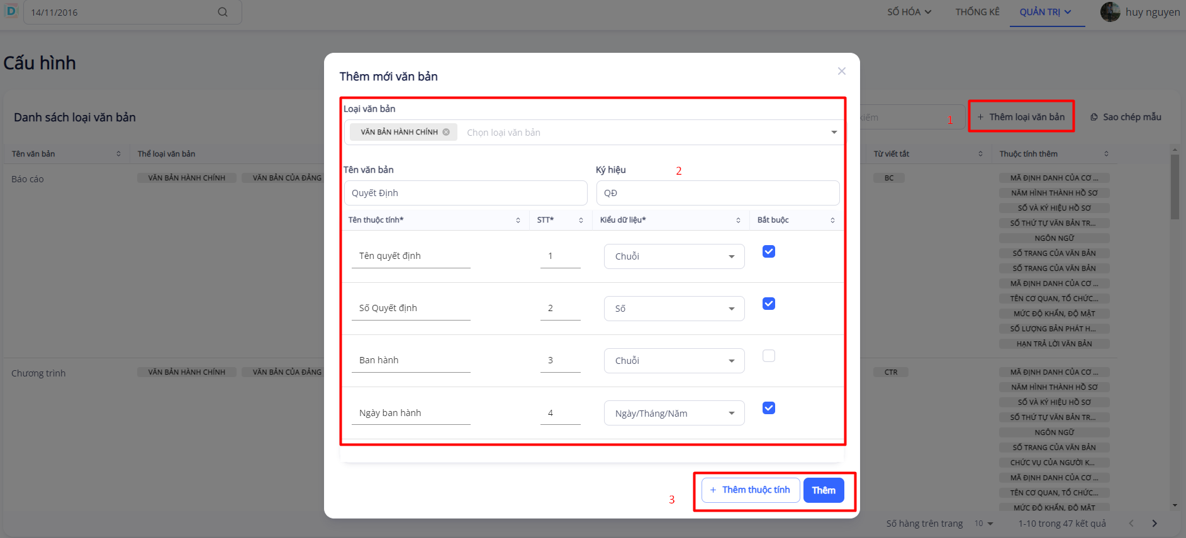This screenshot has height=538, width=1186.
Task: Open the THỐNG KÊ menu
Action: (977, 12)
